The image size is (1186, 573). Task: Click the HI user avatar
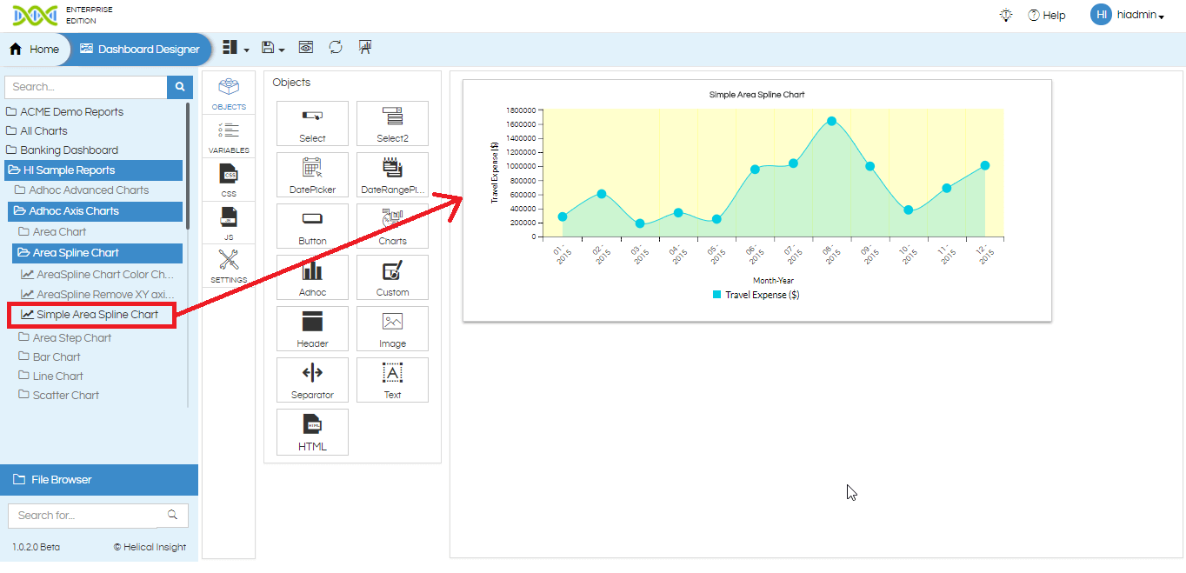click(x=1101, y=15)
